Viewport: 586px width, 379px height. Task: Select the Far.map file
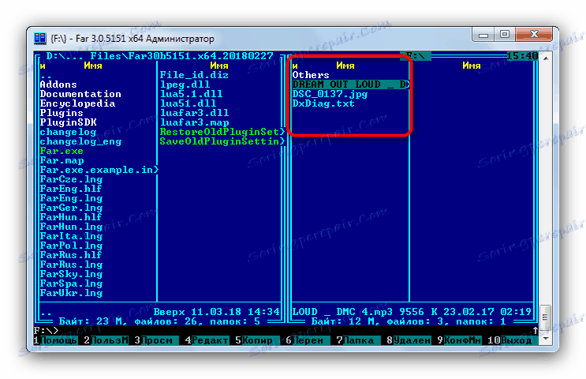click(62, 160)
